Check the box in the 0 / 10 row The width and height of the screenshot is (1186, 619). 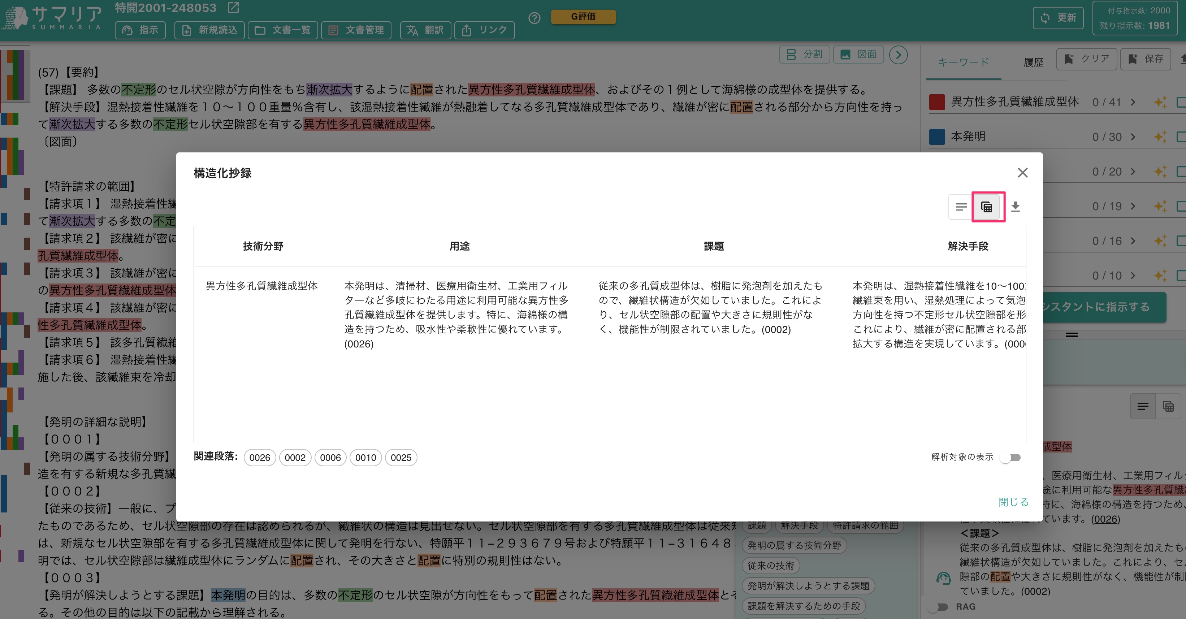tap(1181, 276)
